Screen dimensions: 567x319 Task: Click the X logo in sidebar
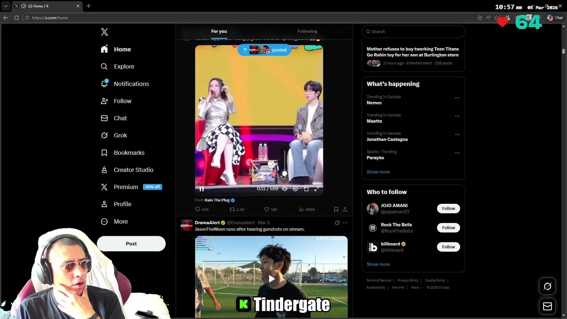pyautogui.click(x=105, y=32)
